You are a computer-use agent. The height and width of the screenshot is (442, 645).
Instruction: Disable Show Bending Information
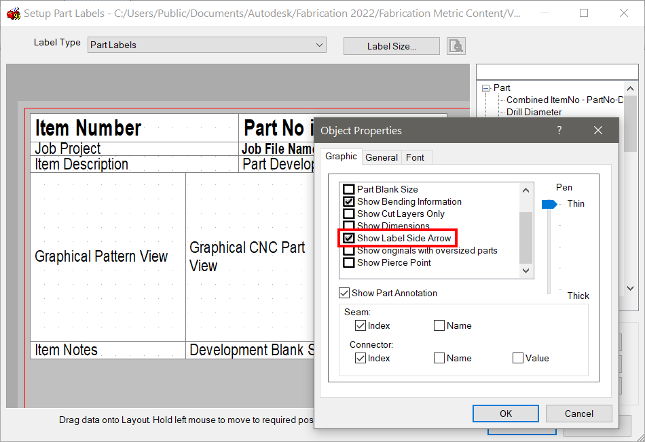pos(350,201)
